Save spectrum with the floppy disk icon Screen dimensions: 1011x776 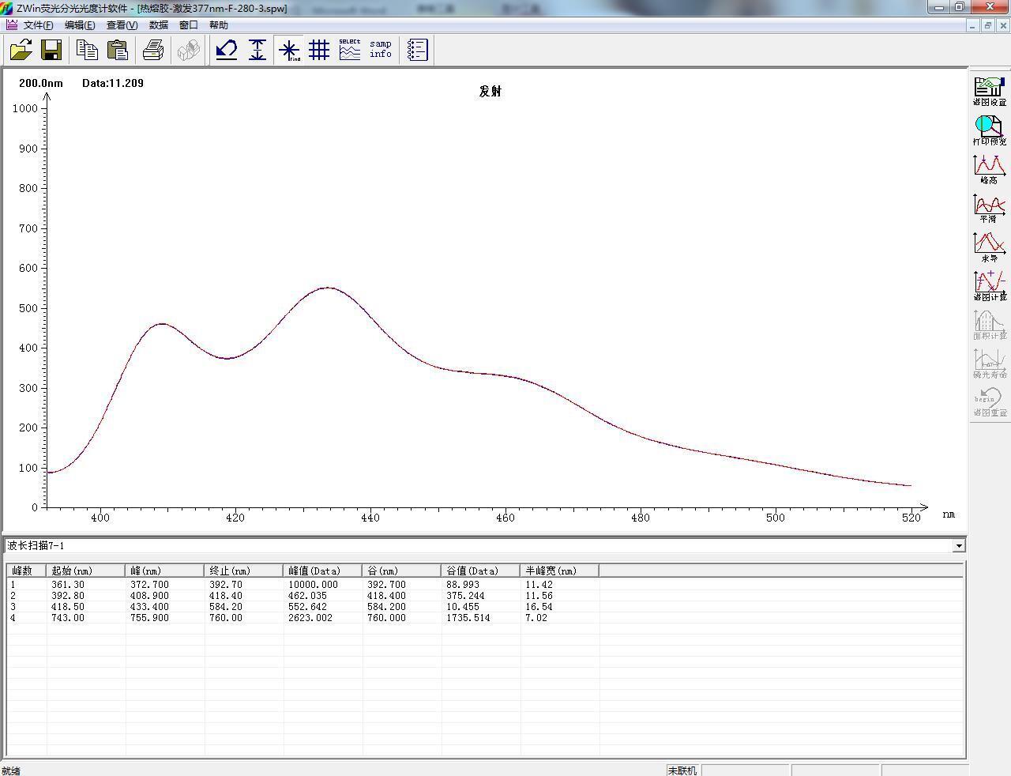pos(51,51)
